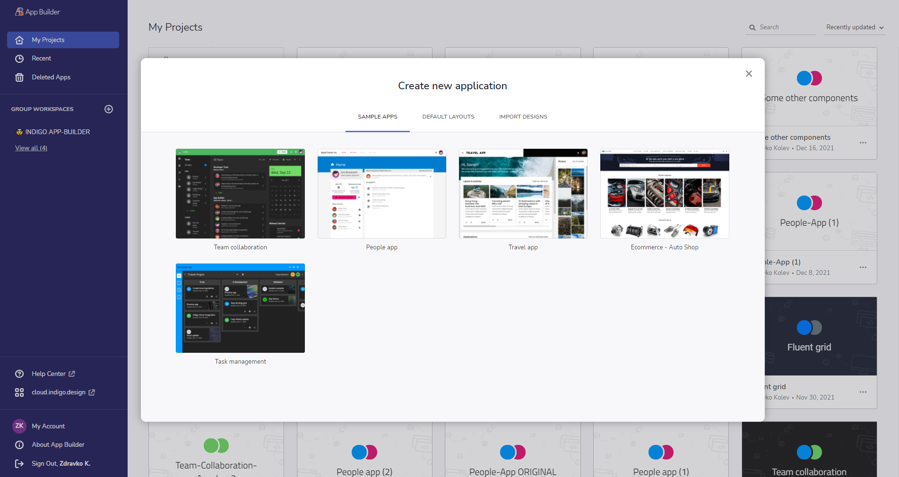899x477 pixels.
Task: Click the plus icon to add a workspace
Action: pos(108,109)
